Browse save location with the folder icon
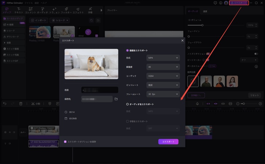Viewport: 265px width, 164px height. tap(116, 99)
